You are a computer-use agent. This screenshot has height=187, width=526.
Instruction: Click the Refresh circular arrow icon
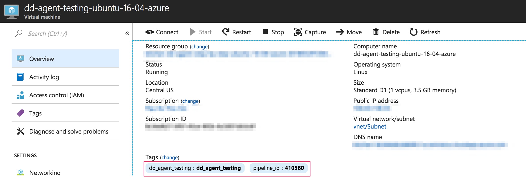413,32
